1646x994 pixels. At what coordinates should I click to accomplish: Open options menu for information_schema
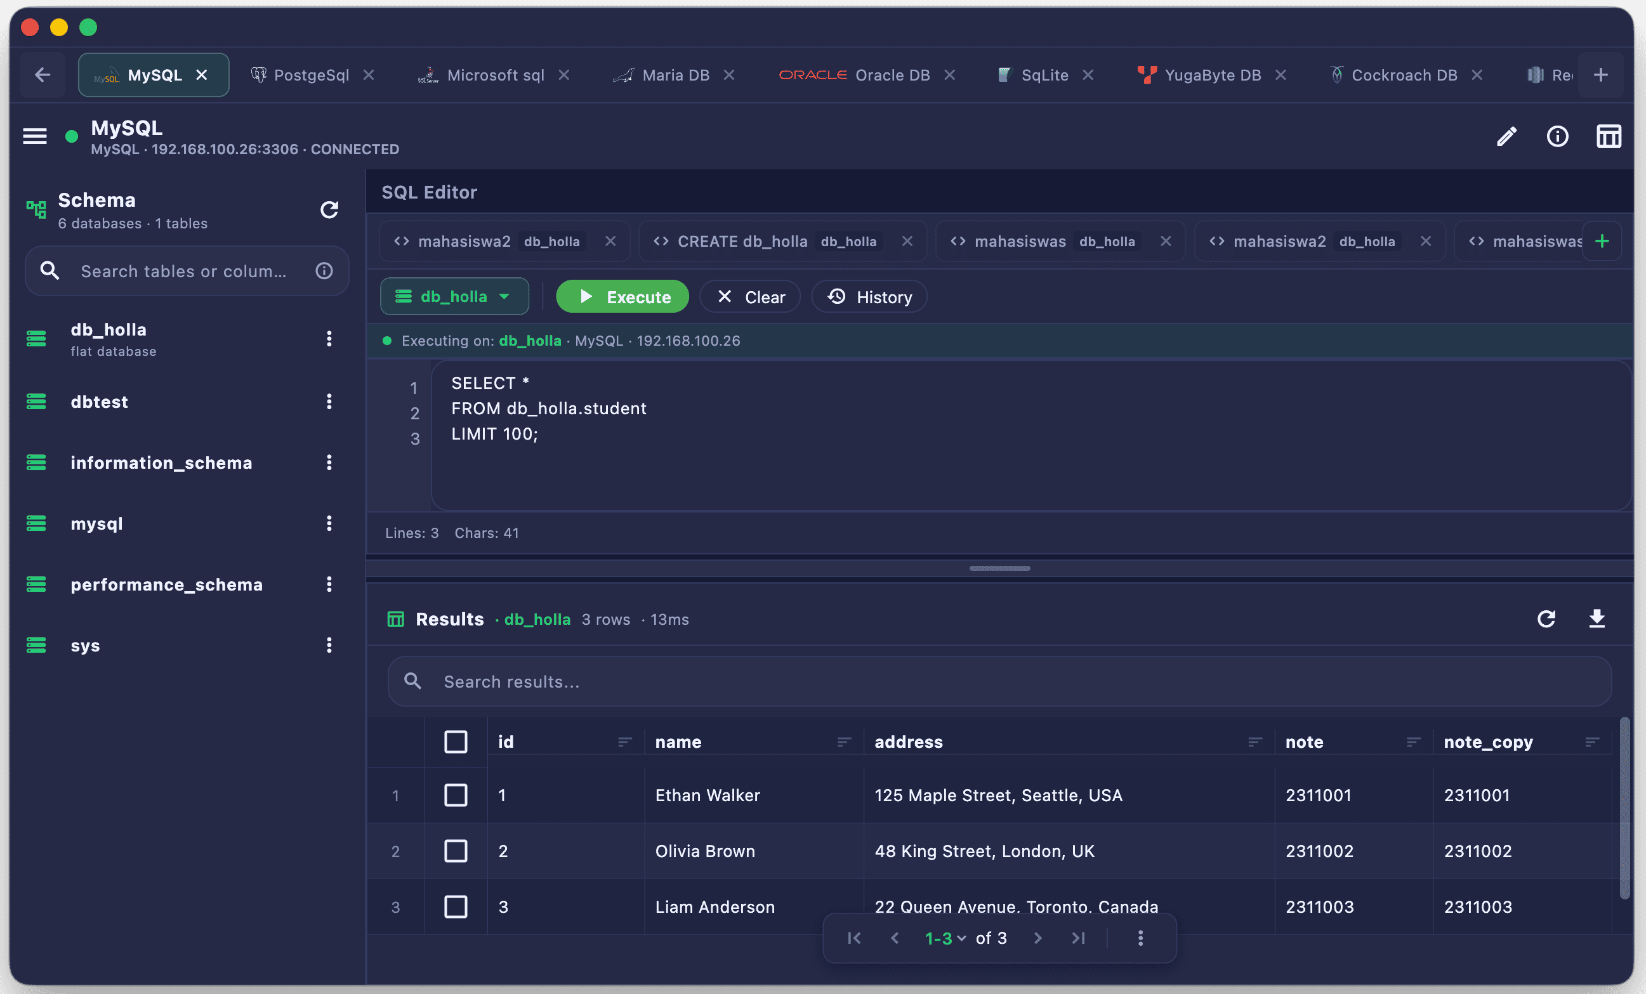coord(329,462)
